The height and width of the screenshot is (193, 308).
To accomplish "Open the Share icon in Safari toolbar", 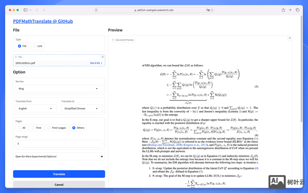I will [x=283, y=10].
